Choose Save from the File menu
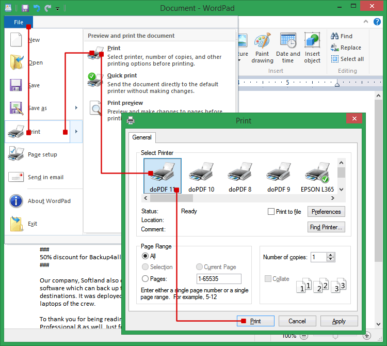Screen dimensions: 387x346 43,85
